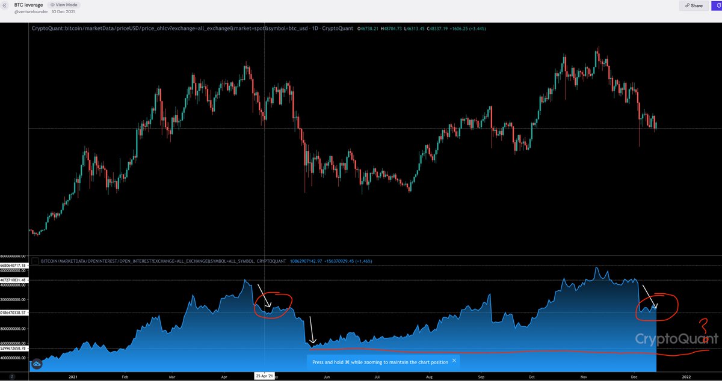Screen dimensions: 722x381
Task: Collapse the open interest pane legend box
Action: point(35,261)
